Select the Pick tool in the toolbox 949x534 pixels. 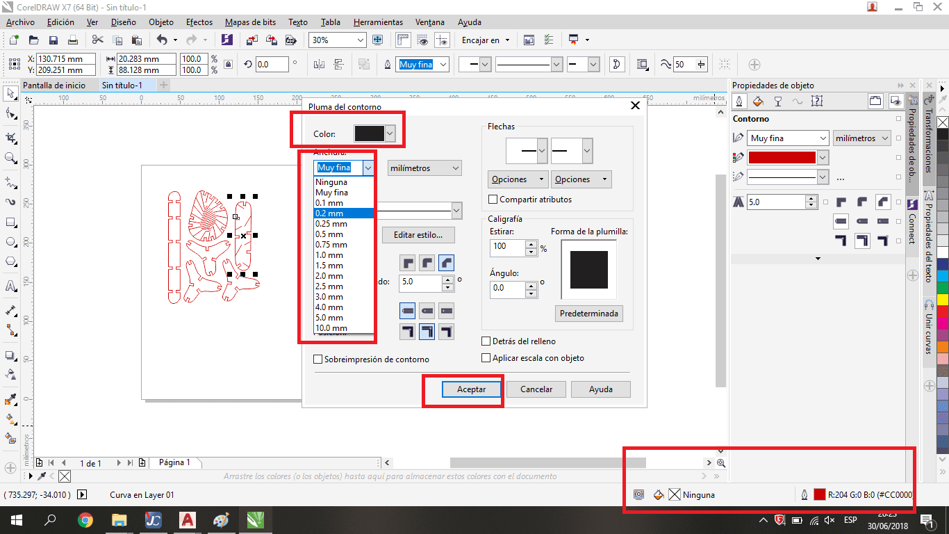click(10, 92)
